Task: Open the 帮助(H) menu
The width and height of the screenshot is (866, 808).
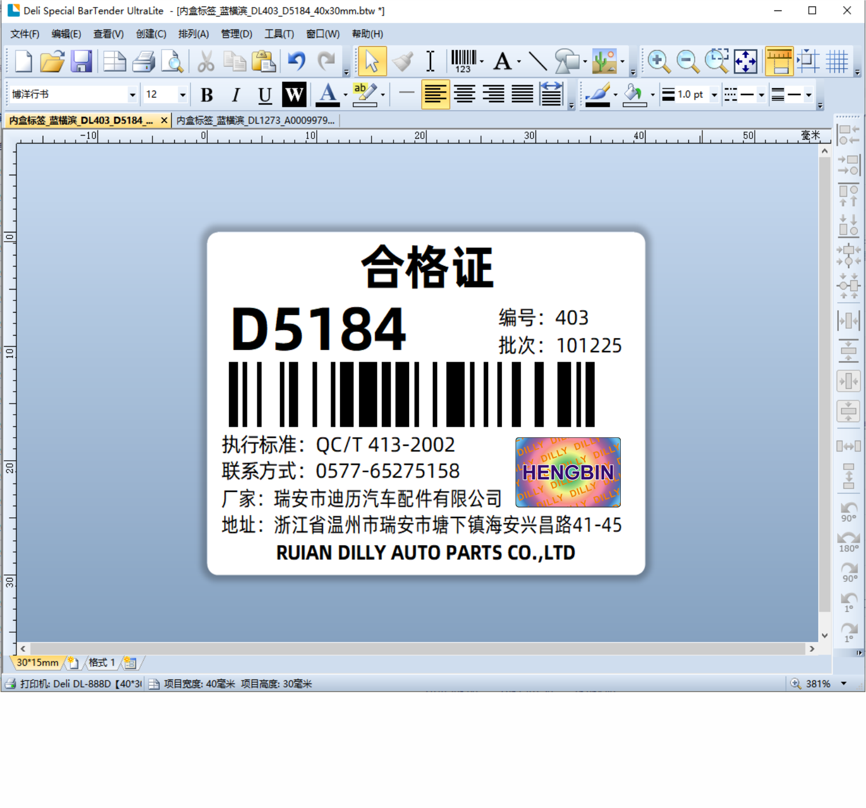Action: click(x=368, y=34)
